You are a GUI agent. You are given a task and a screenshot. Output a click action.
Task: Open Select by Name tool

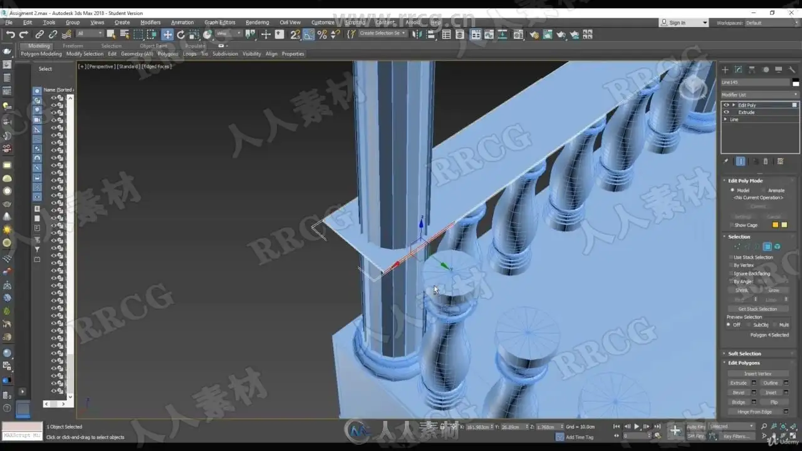point(125,34)
